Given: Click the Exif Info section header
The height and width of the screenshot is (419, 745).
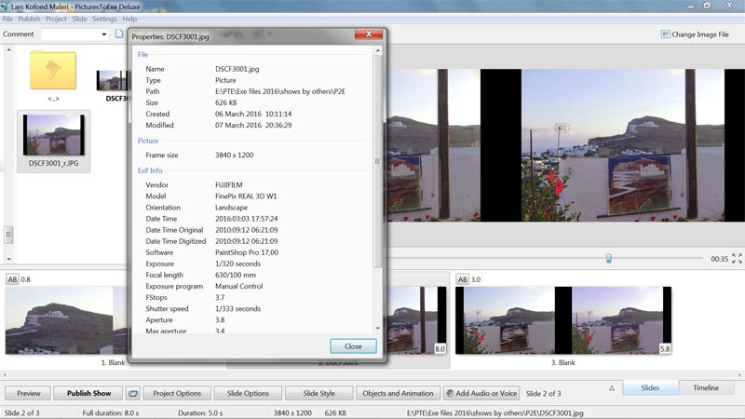Looking at the screenshot, I should tap(150, 170).
